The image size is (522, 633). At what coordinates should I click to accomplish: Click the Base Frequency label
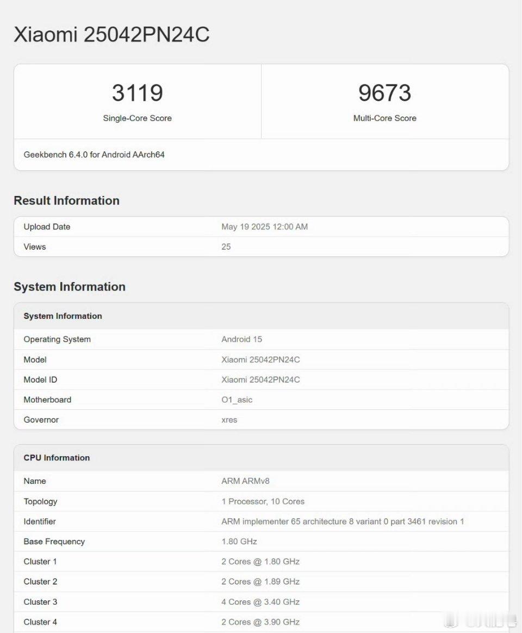(x=54, y=542)
